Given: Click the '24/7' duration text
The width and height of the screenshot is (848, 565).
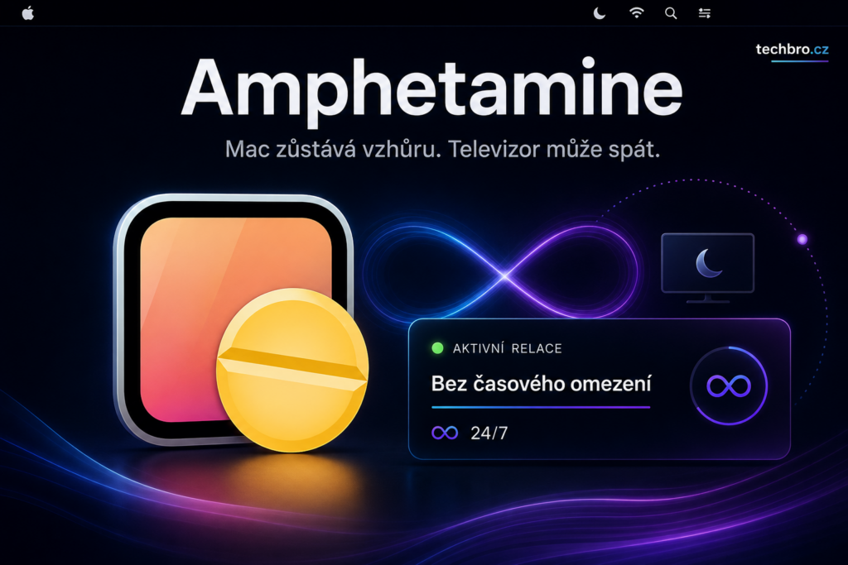Looking at the screenshot, I should [x=489, y=433].
